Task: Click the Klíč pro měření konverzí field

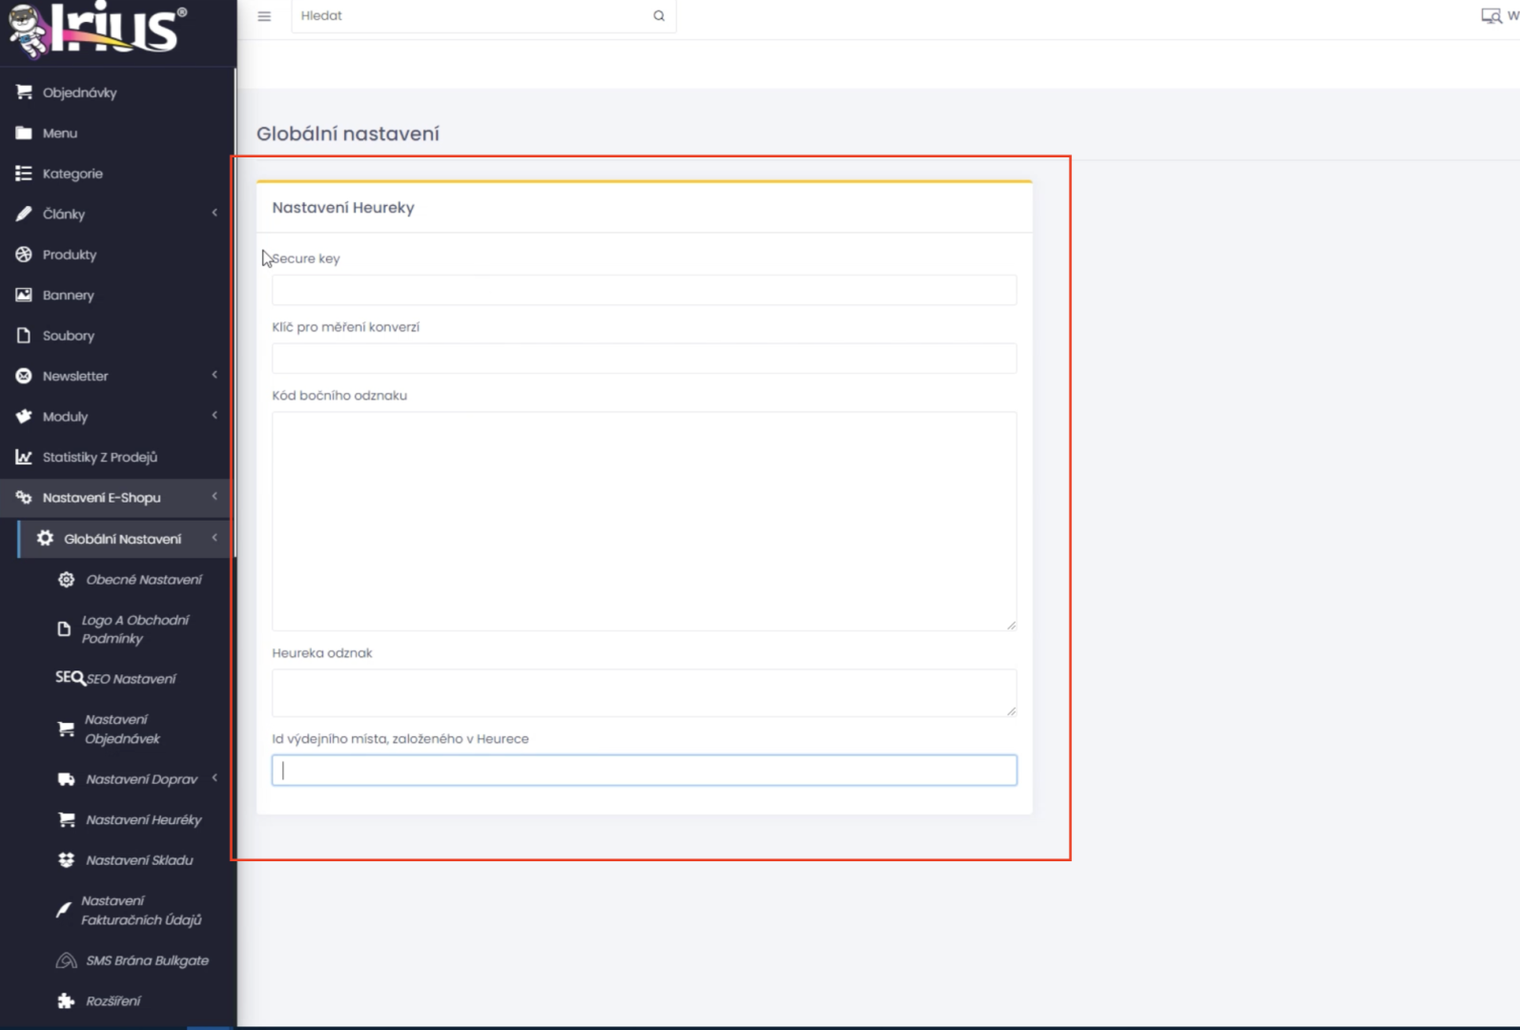Action: 644,359
